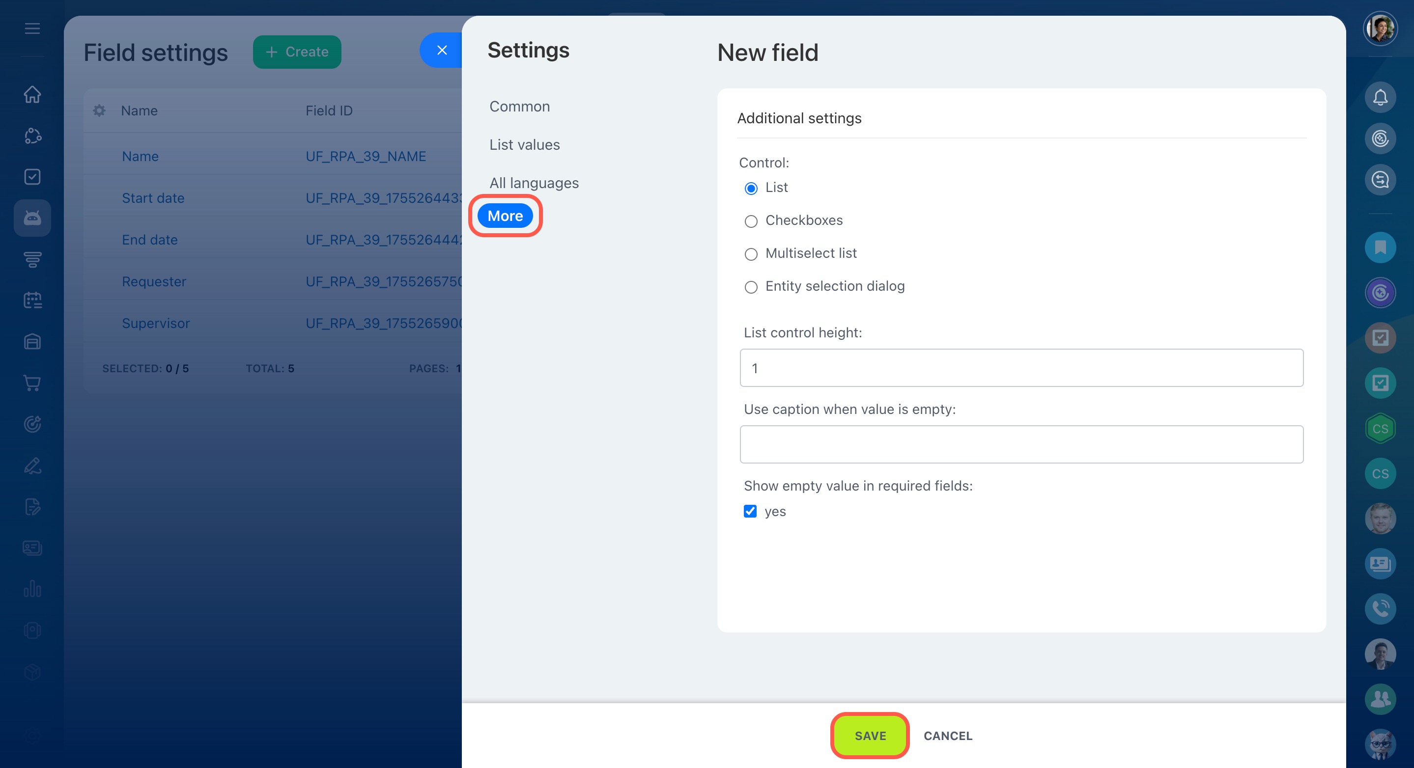
Task: Choose Entity selection dialog radio button
Action: click(x=751, y=287)
